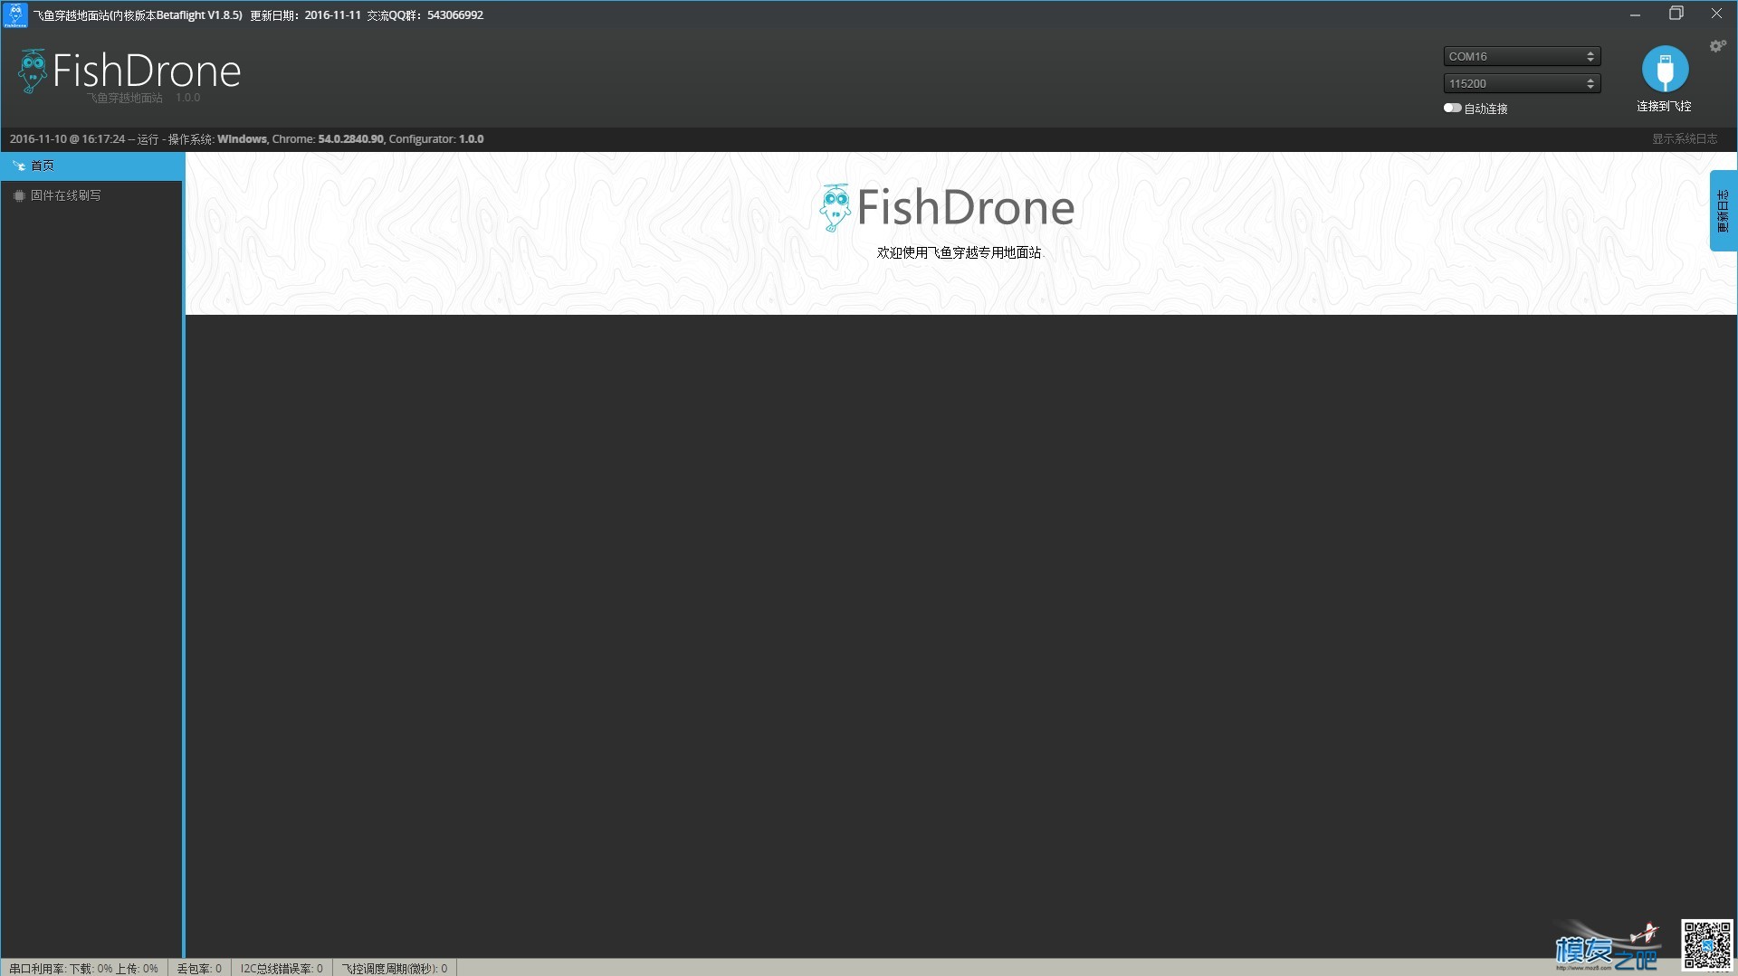Screen dimensions: 1738x976
Task: Click the FishDrone app icon in title bar
Action: click(15, 14)
